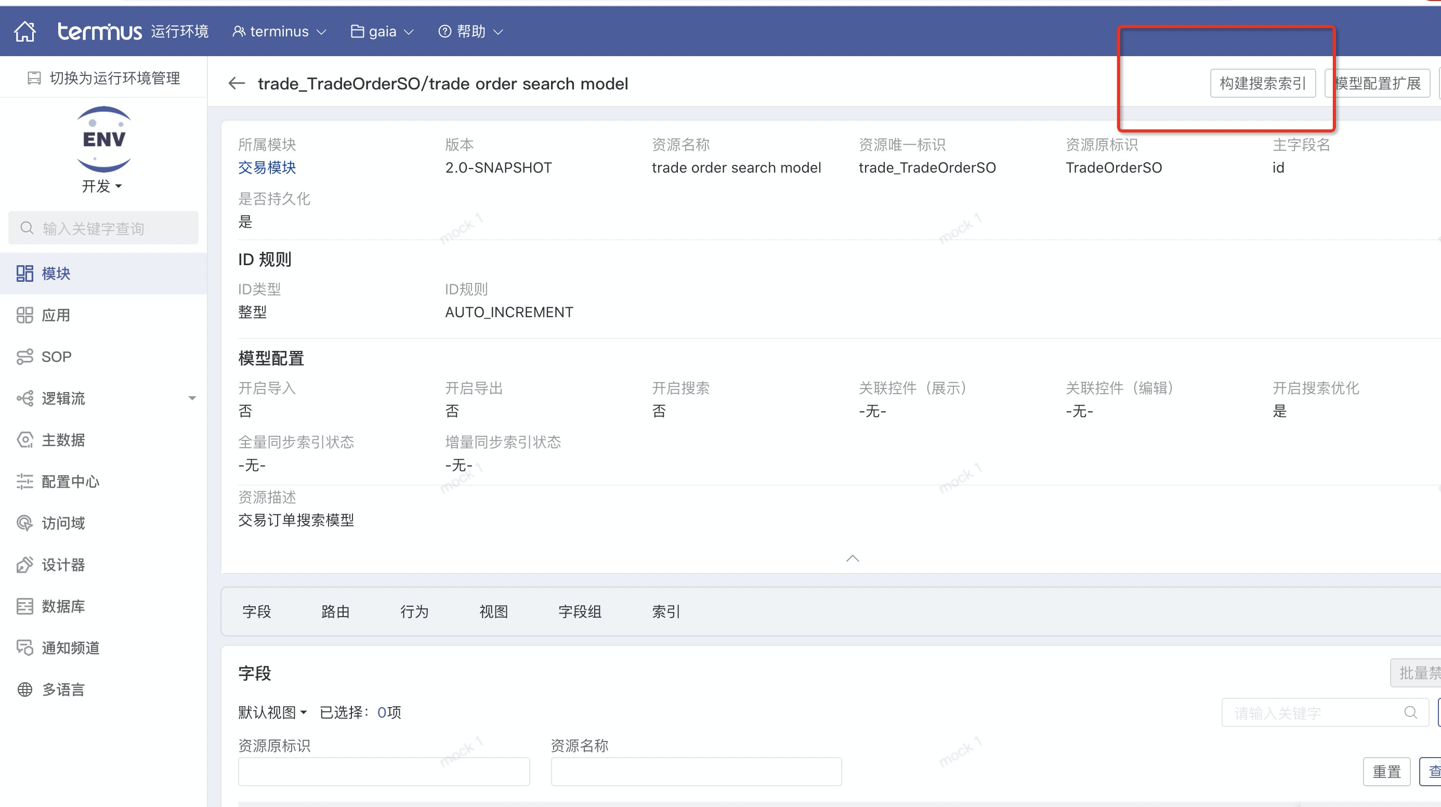Click AUTO_INCREMENT ID rule value

[x=509, y=311]
